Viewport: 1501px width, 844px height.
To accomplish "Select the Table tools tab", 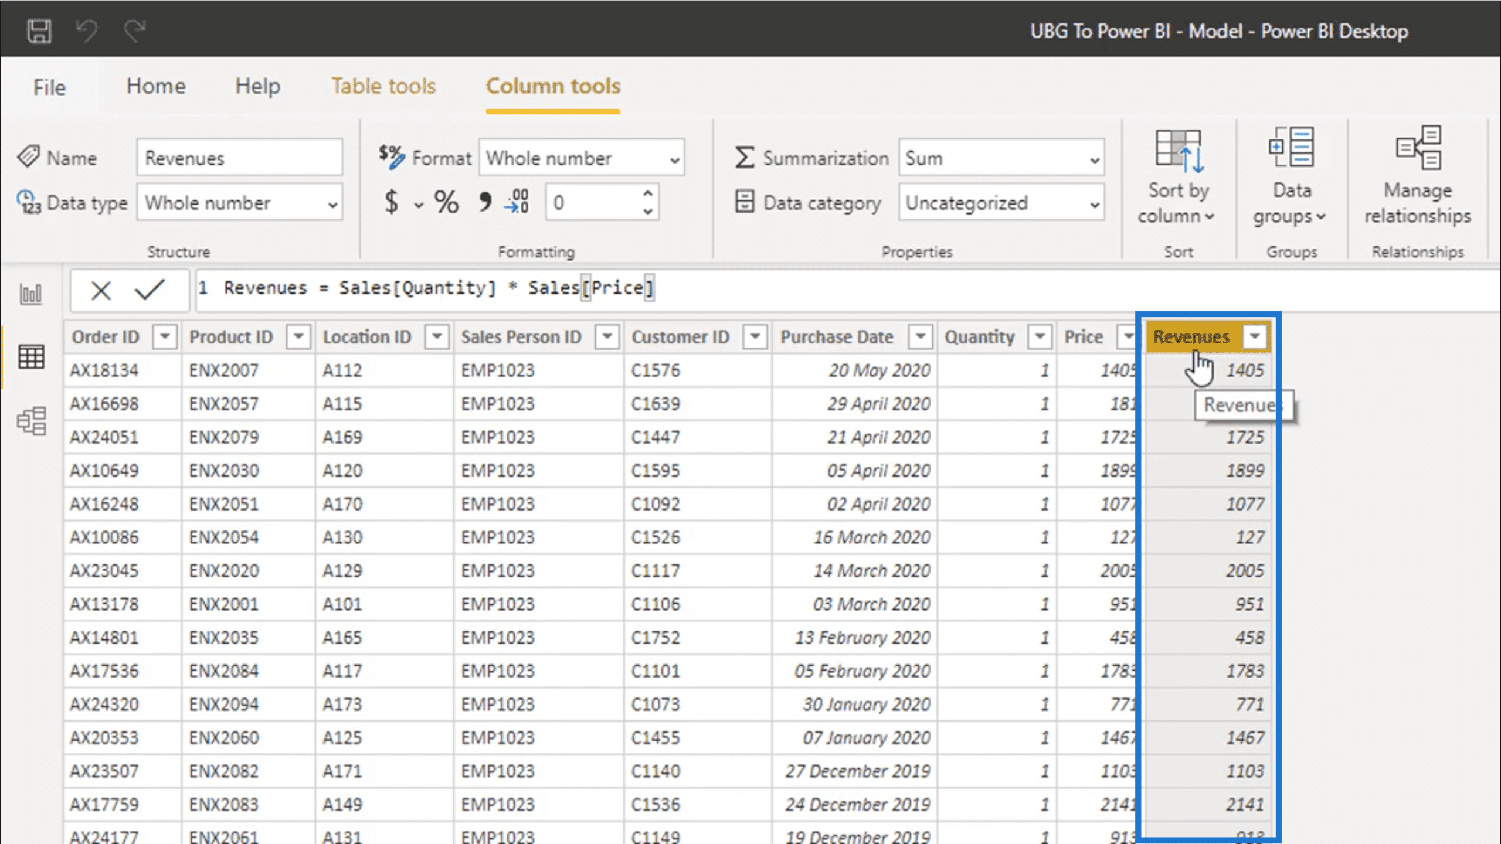I will (382, 86).
